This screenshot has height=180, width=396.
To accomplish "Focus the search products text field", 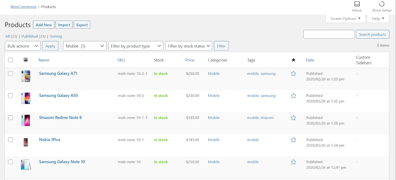I will click(x=329, y=34).
